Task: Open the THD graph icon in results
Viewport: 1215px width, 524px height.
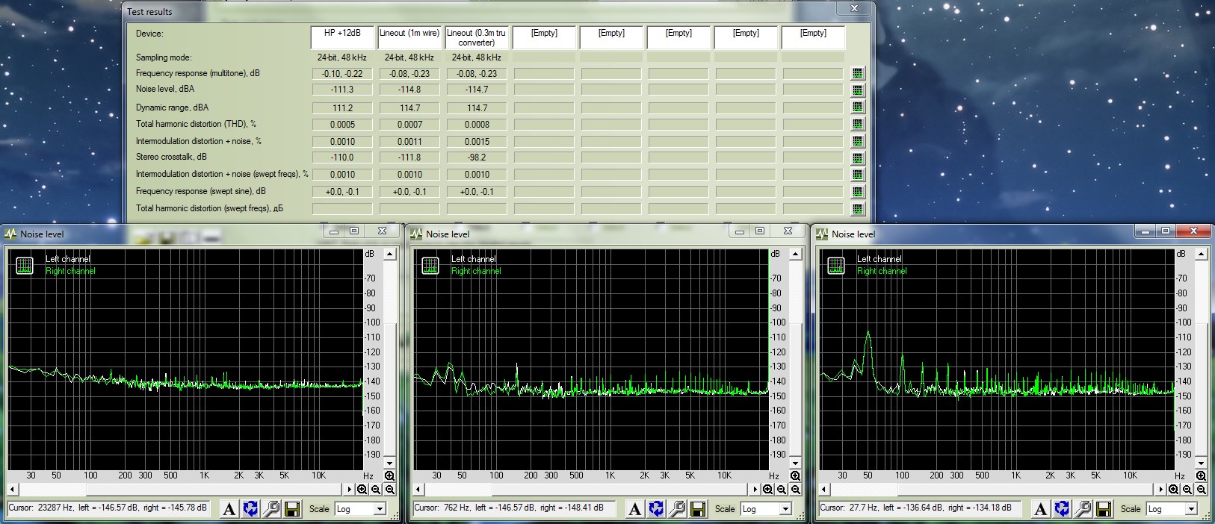Action: click(x=858, y=125)
